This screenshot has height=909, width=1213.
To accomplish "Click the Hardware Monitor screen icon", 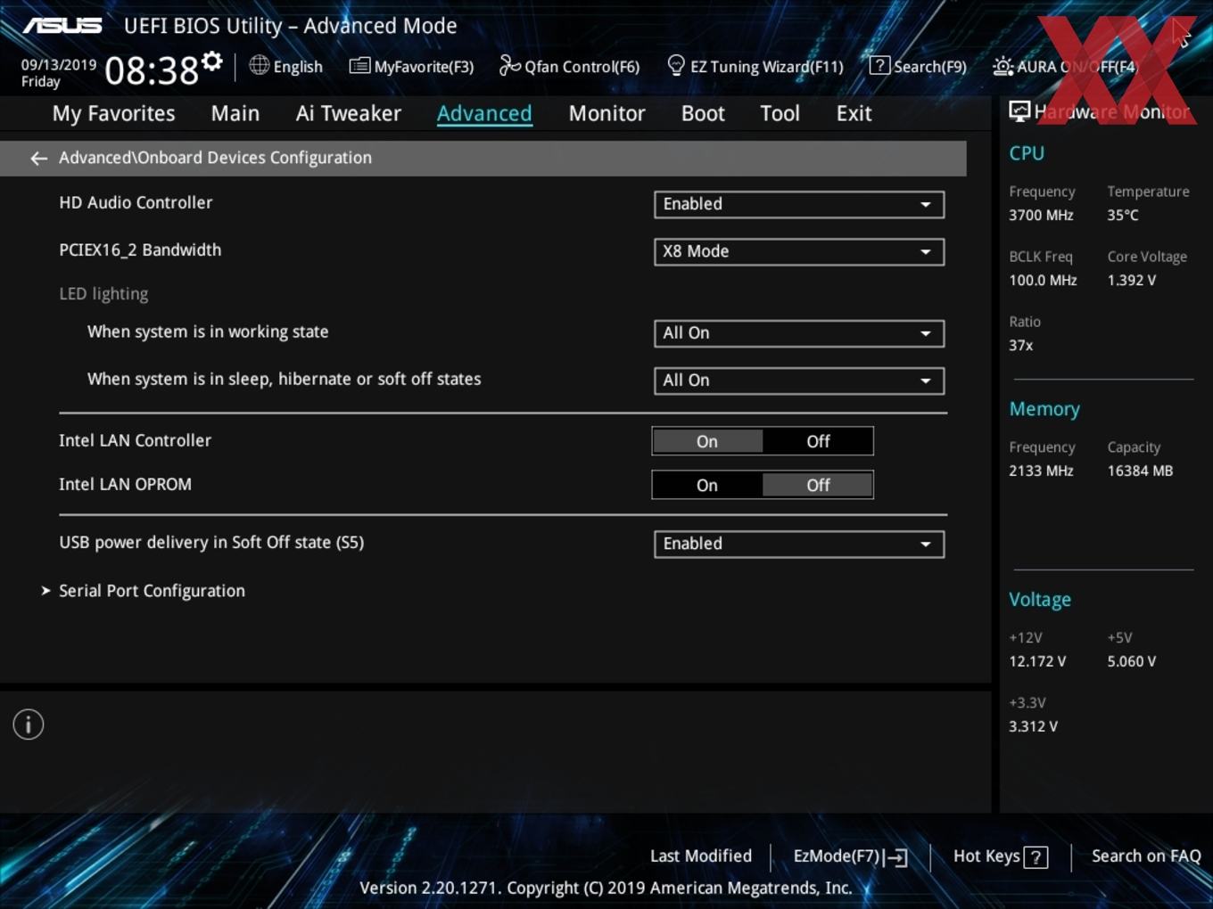I will pos(1019,111).
